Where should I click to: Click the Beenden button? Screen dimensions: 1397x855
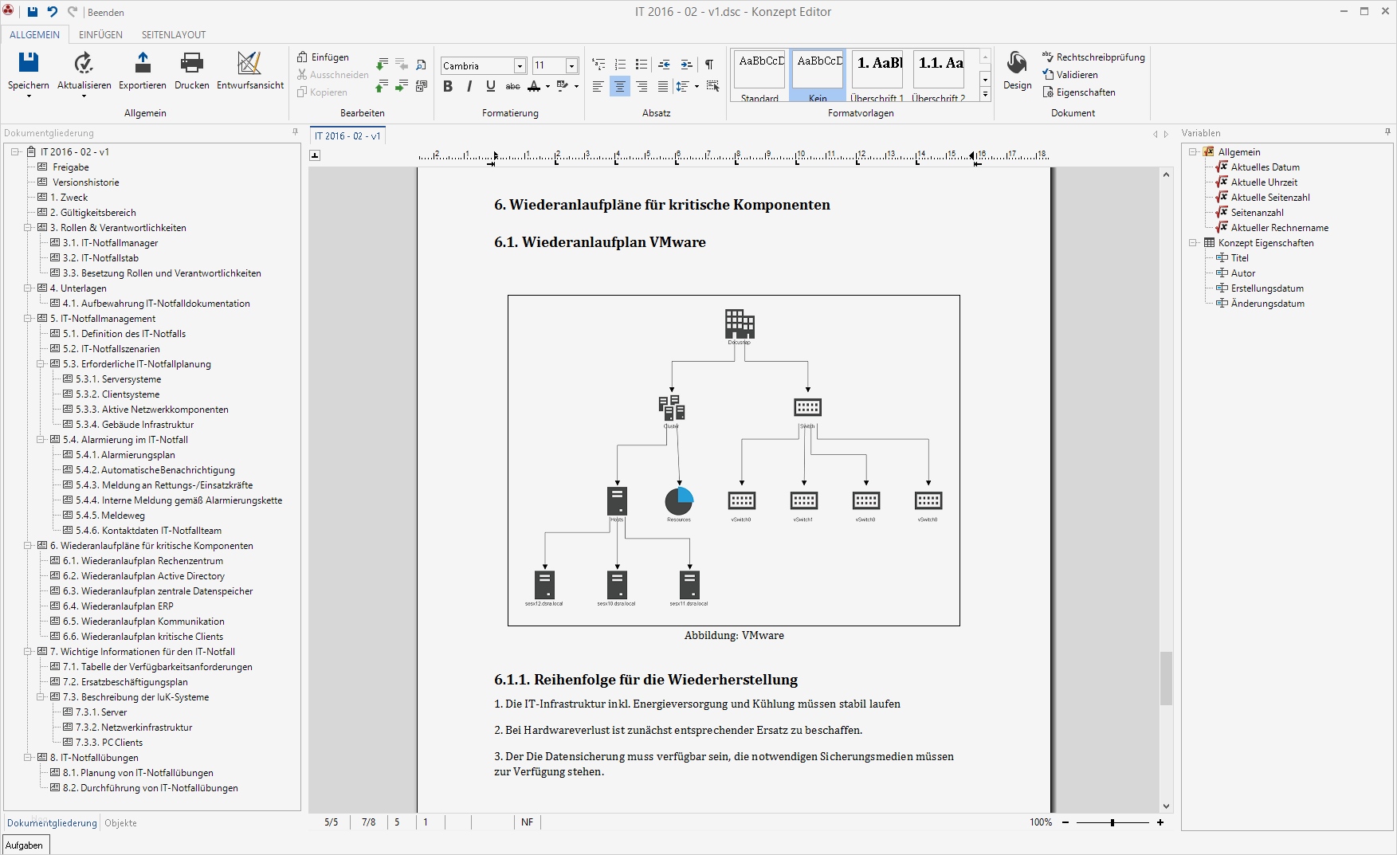pyautogui.click(x=106, y=12)
